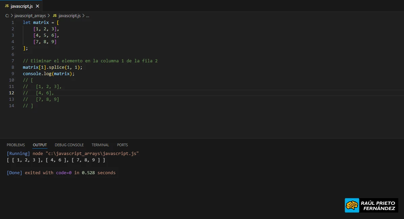Select the printed array output text
The width and height of the screenshot is (404, 219).
[x=56, y=160]
